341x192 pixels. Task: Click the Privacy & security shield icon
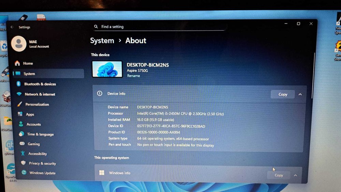23,163
